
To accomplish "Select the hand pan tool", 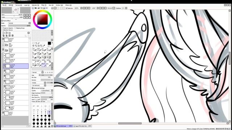I will 41,46.
